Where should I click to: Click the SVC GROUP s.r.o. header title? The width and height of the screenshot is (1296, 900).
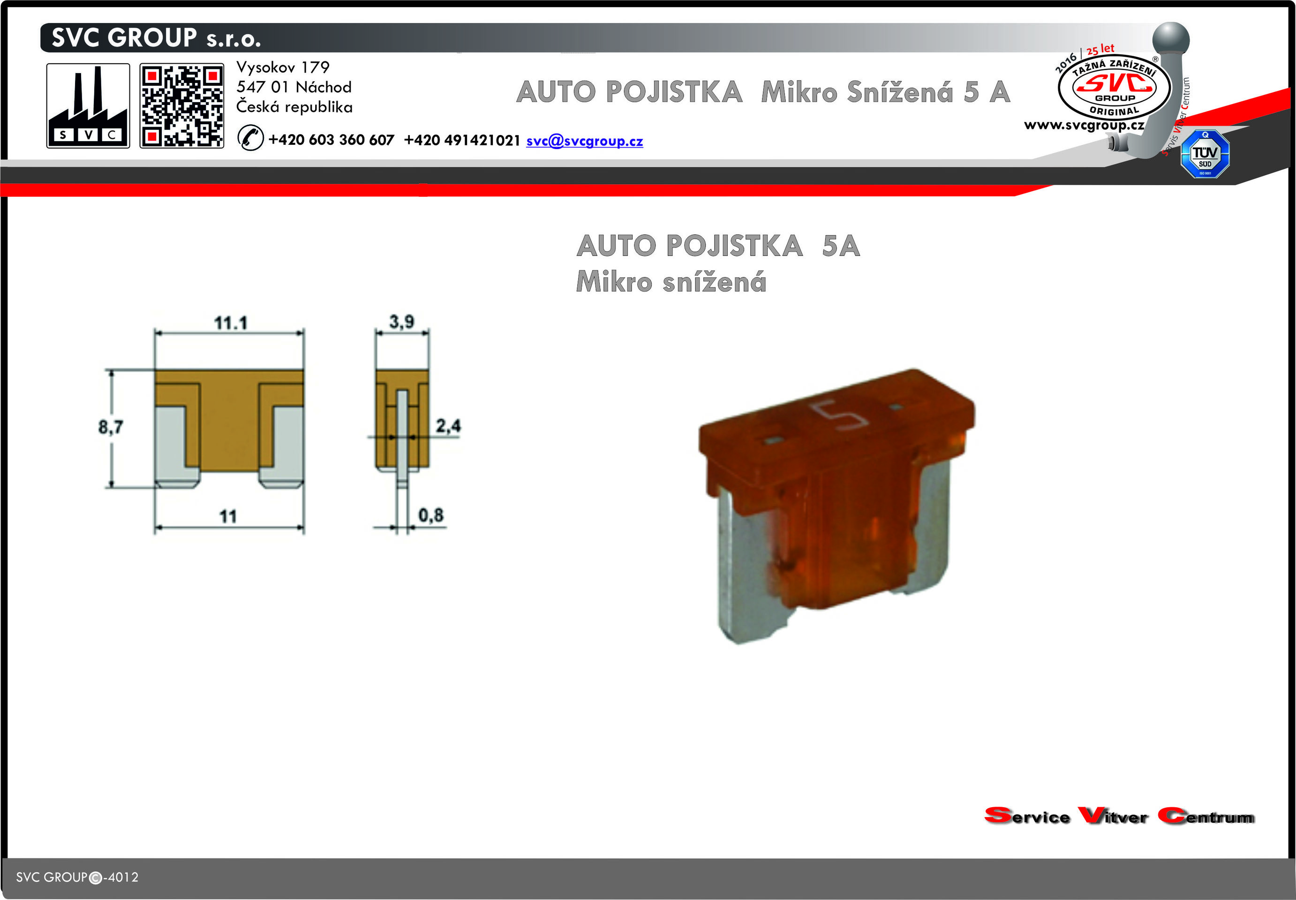click(x=156, y=38)
